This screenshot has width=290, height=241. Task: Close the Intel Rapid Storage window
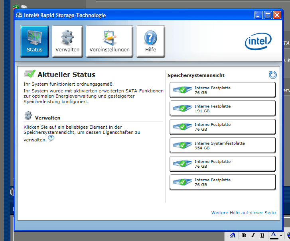click(277, 15)
